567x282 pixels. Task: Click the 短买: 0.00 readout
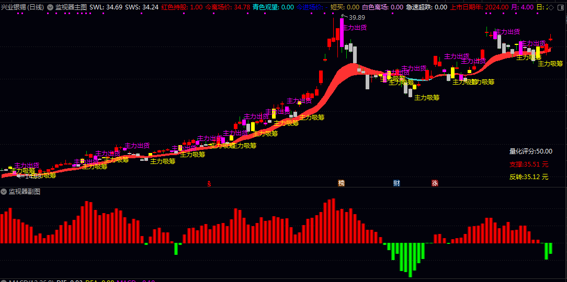coord(345,7)
